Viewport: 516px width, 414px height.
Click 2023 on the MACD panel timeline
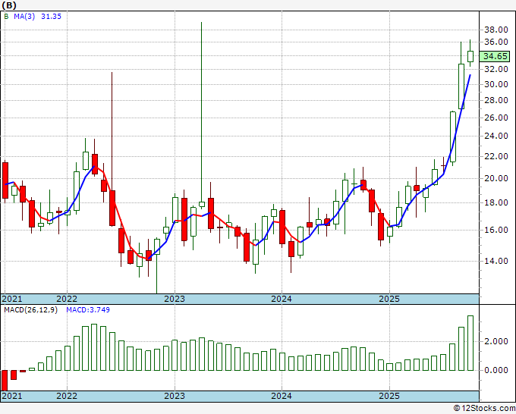pos(175,396)
